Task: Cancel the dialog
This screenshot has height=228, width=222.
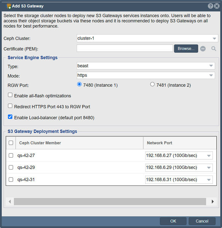Action: pos(202,221)
